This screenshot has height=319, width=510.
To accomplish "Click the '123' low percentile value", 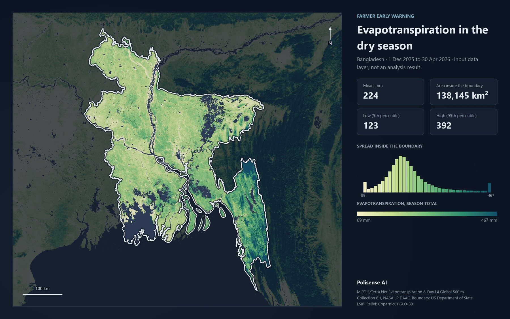I will pos(371,126).
